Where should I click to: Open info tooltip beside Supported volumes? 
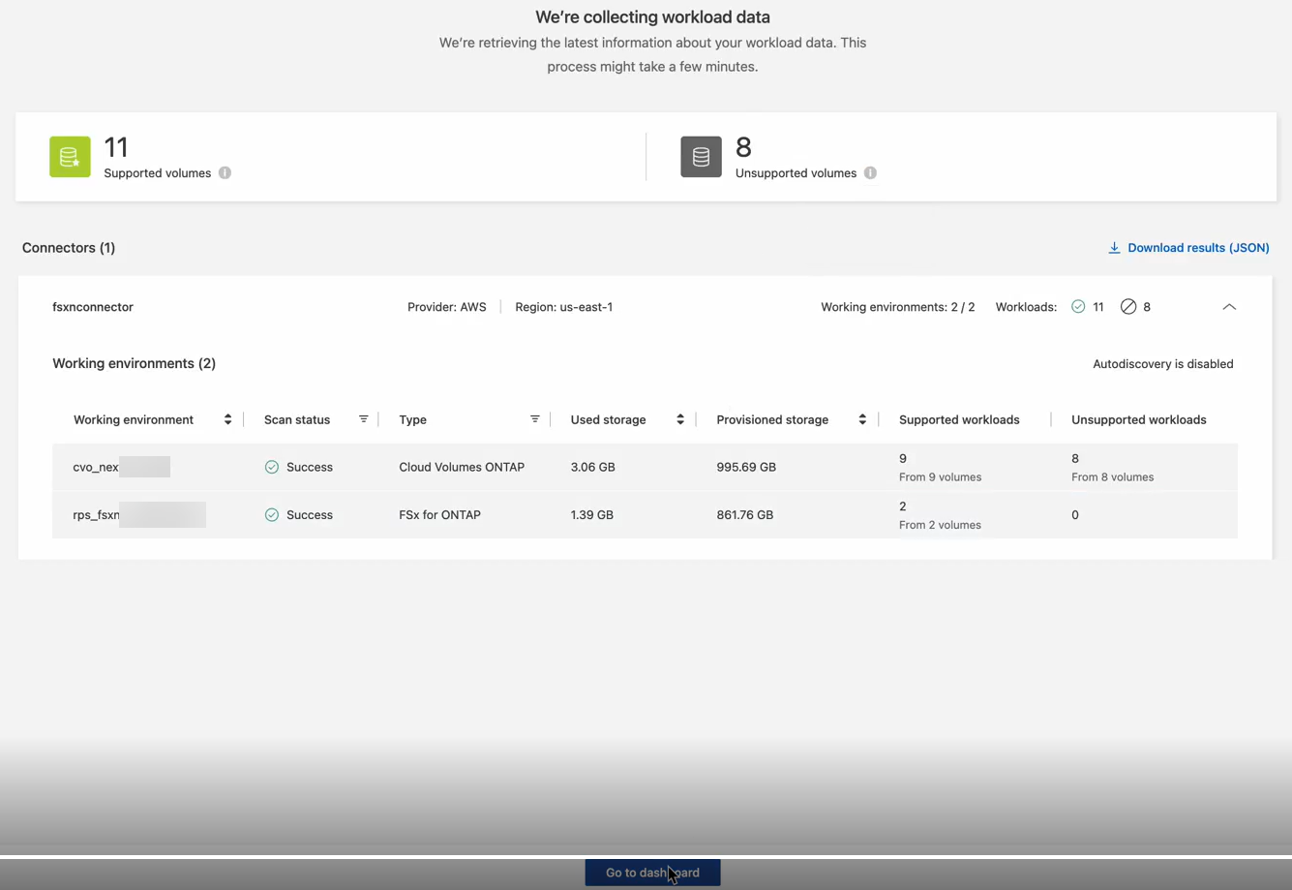225,173
